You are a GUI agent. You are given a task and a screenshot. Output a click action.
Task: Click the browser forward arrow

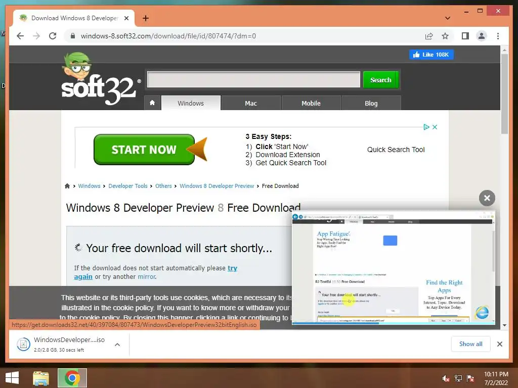click(36, 36)
